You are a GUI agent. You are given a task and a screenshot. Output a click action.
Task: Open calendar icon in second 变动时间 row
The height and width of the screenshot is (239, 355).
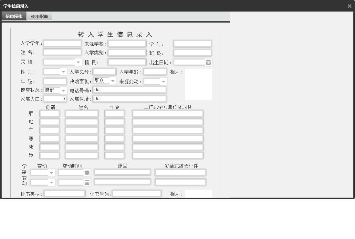[87, 182]
